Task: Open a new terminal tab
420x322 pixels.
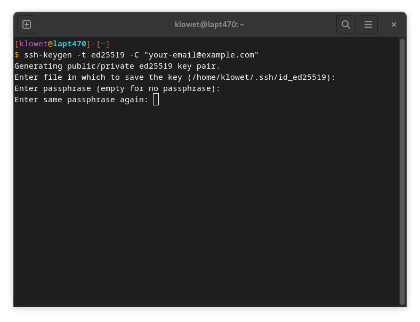Action: [x=27, y=24]
